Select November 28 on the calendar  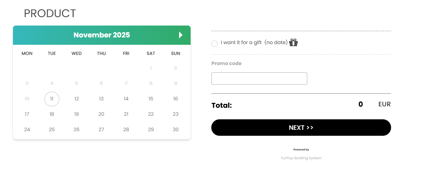(x=126, y=129)
